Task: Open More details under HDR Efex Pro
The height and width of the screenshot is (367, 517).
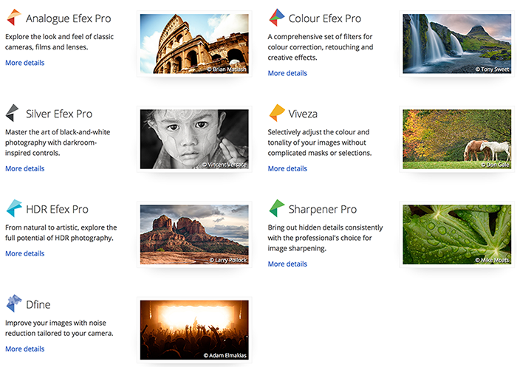Action: point(24,253)
